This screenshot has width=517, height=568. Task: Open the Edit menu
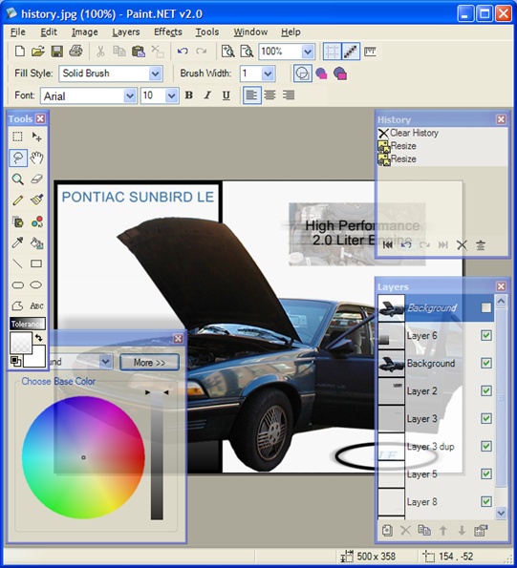pyautogui.click(x=49, y=32)
